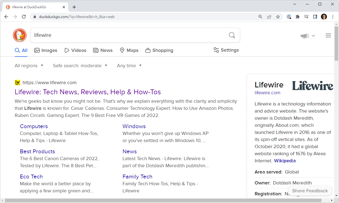The width and height of the screenshot is (339, 203).
Task: Bookmark this page with the star
Action: point(278,17)
